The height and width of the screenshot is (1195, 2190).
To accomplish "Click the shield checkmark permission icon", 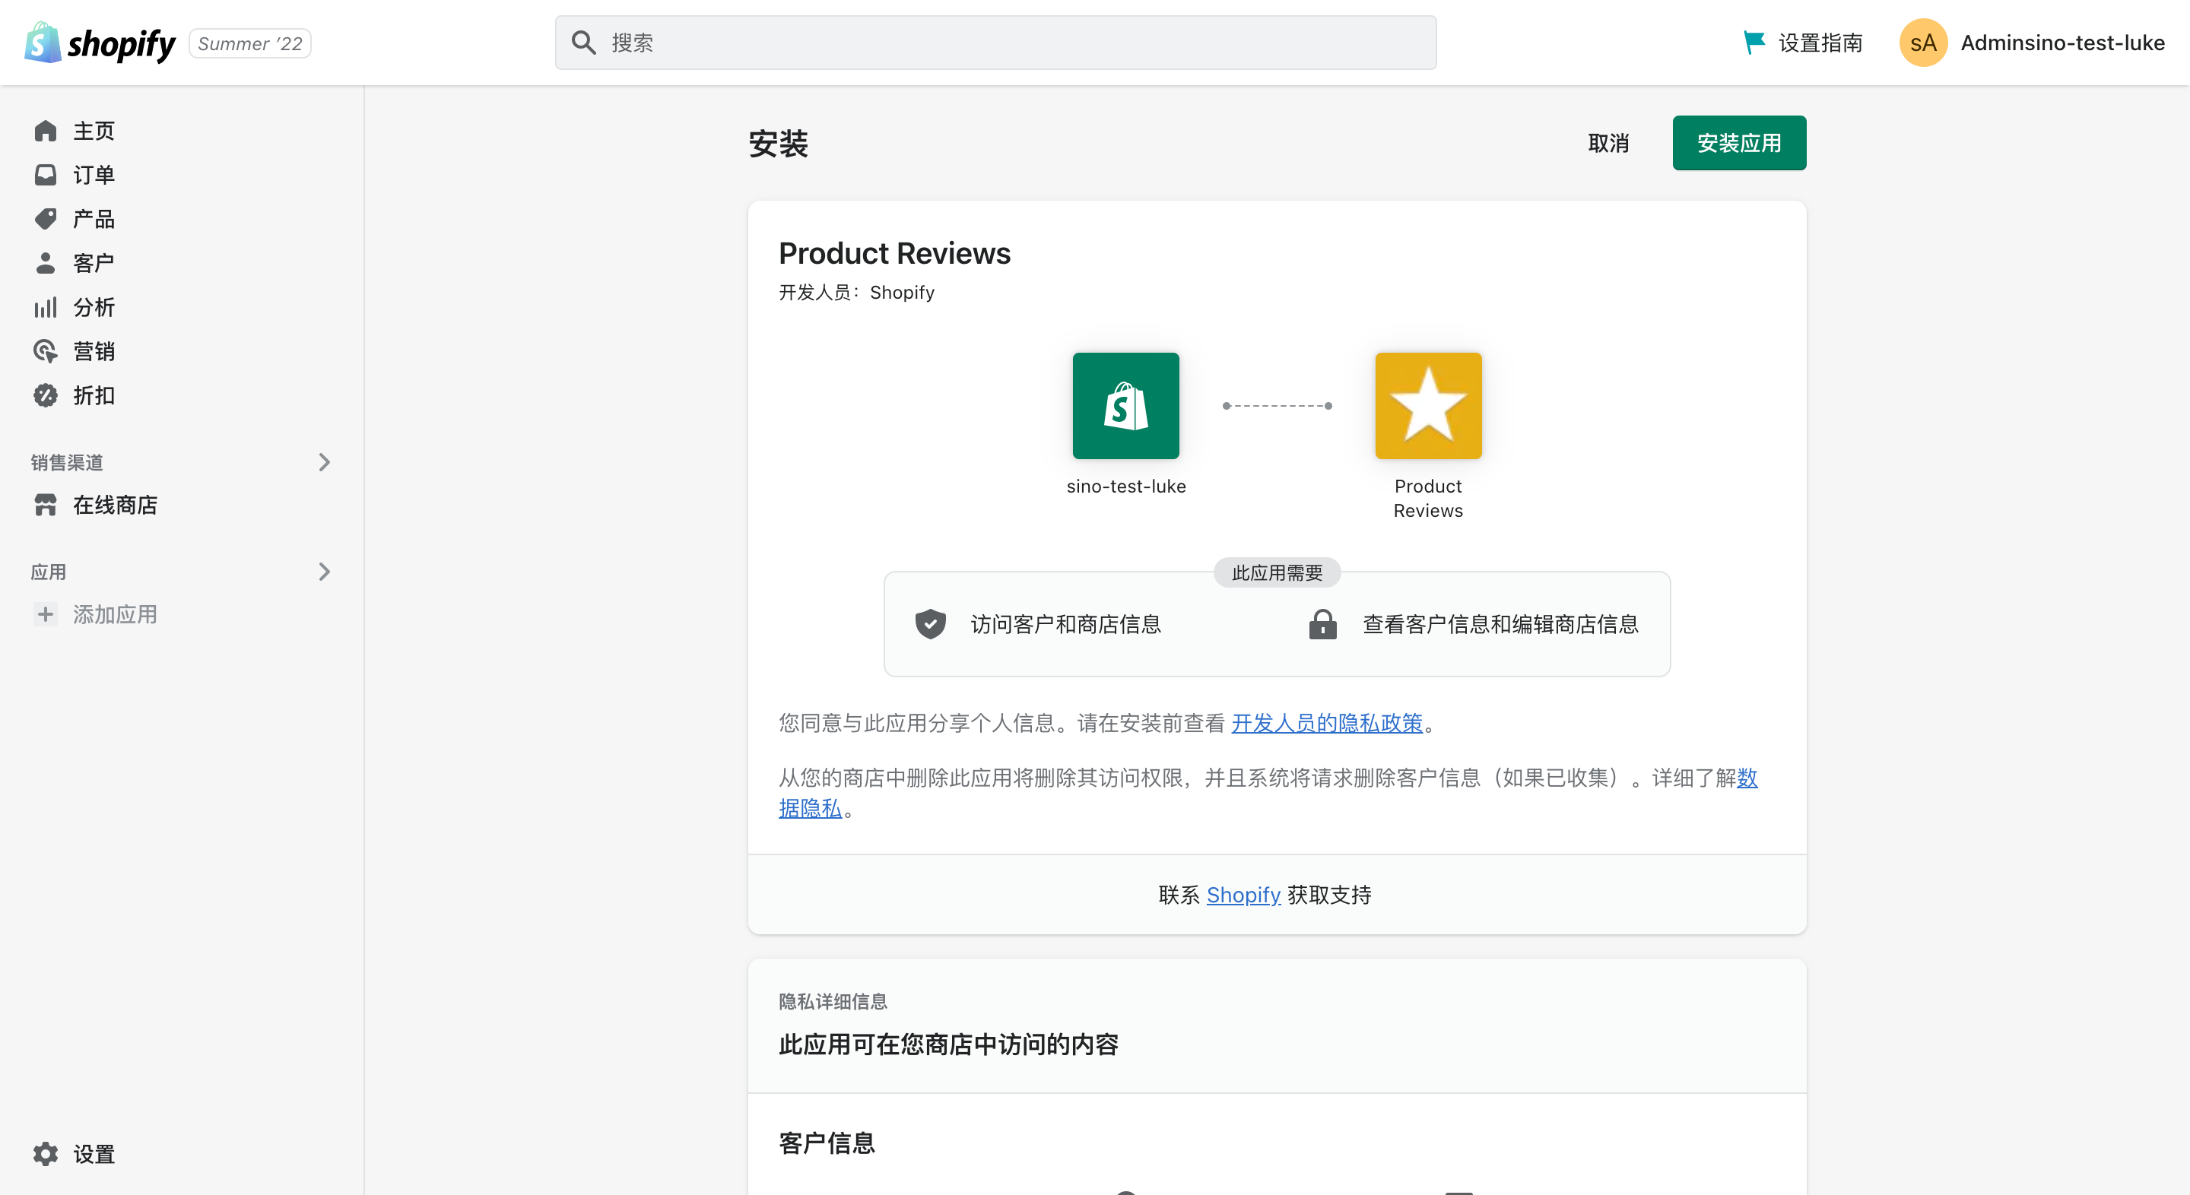I will click(x=930, y=624).
